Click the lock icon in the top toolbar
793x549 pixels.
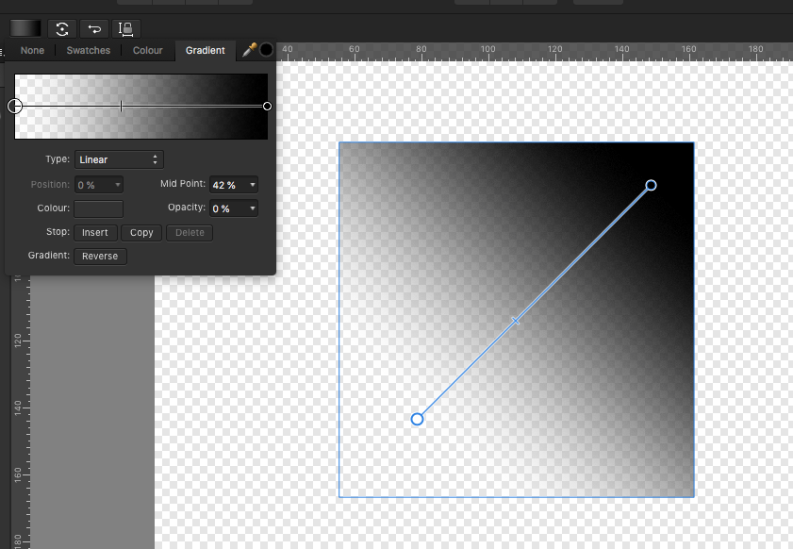pos(125,28)
